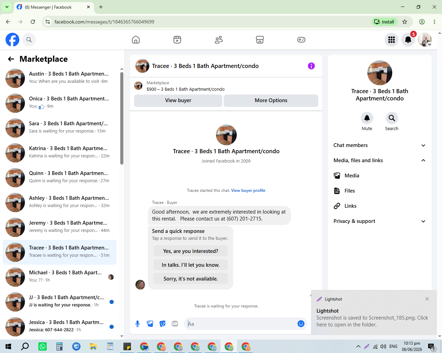Record a voice clip with microphone icon
442x353 pixels.
tap(138, 324)
